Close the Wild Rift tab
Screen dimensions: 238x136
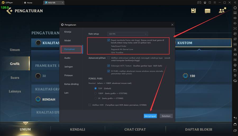pyautogui.click(x=62, y=3)
